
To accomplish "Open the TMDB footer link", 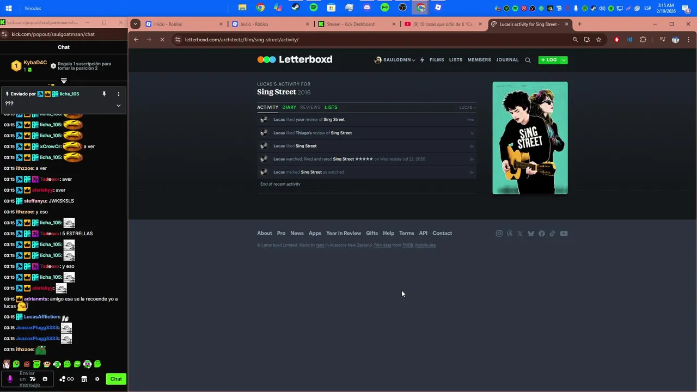I will tap(407, 245).
